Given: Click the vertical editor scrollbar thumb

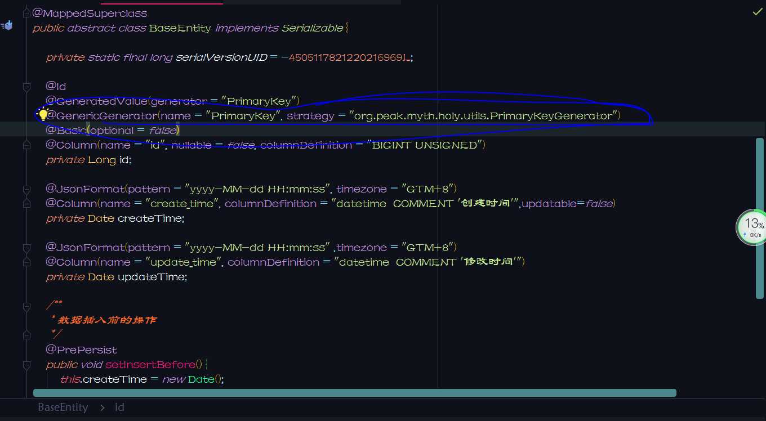Looking at the screenshot, I should click(x=760, y=218).
